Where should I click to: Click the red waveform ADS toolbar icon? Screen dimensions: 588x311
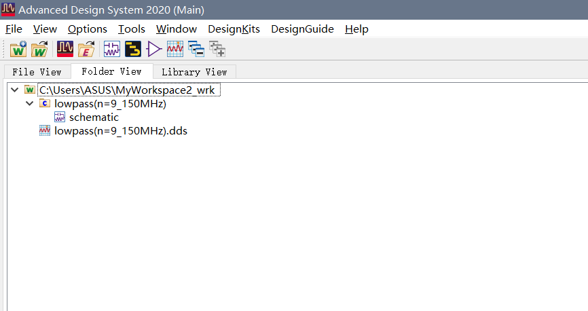[65, 49]
